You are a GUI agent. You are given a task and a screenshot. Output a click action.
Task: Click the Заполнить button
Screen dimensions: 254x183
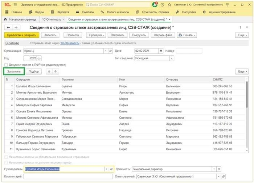coord(14,71)
